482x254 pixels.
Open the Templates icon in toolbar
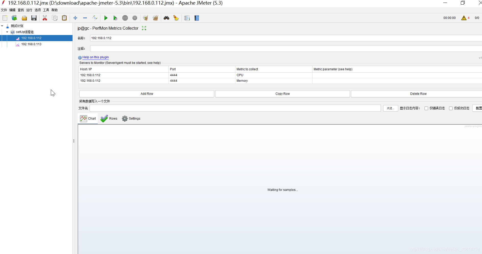tap(14, 18)
